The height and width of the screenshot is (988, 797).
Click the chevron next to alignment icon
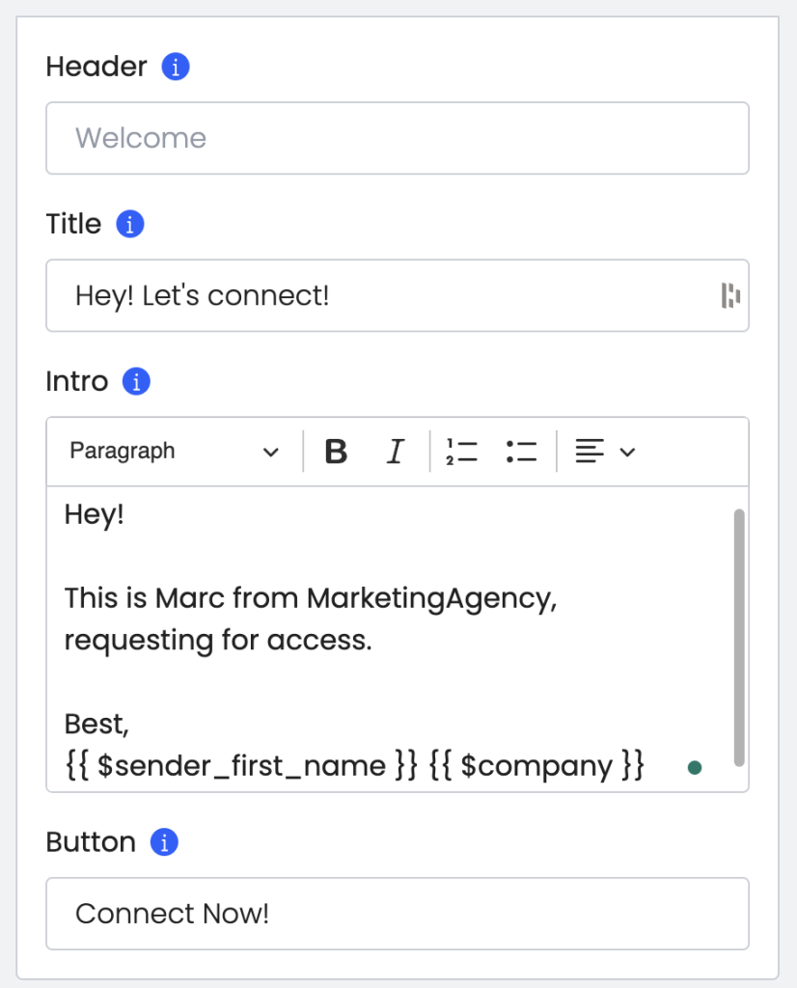[x=627, y=452]
